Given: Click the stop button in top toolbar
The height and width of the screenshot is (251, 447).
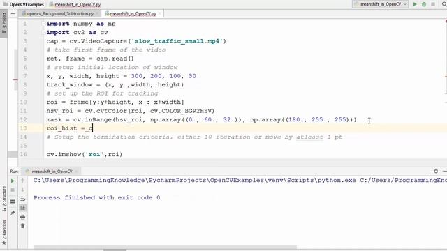Looking at the screenshot, I should pyautogui.click(x=433, y=4).
